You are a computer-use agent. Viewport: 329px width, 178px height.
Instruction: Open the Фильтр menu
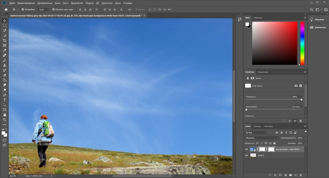(90, 3)
